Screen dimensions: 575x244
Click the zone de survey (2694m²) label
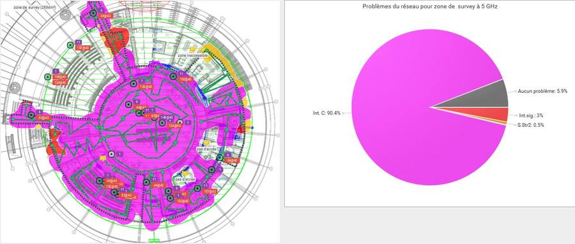(34, 7)
